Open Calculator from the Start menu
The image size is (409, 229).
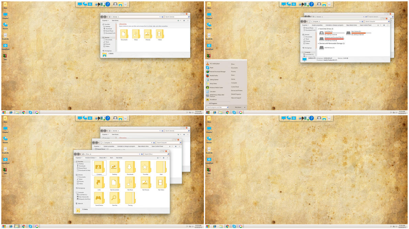(213, 92)
